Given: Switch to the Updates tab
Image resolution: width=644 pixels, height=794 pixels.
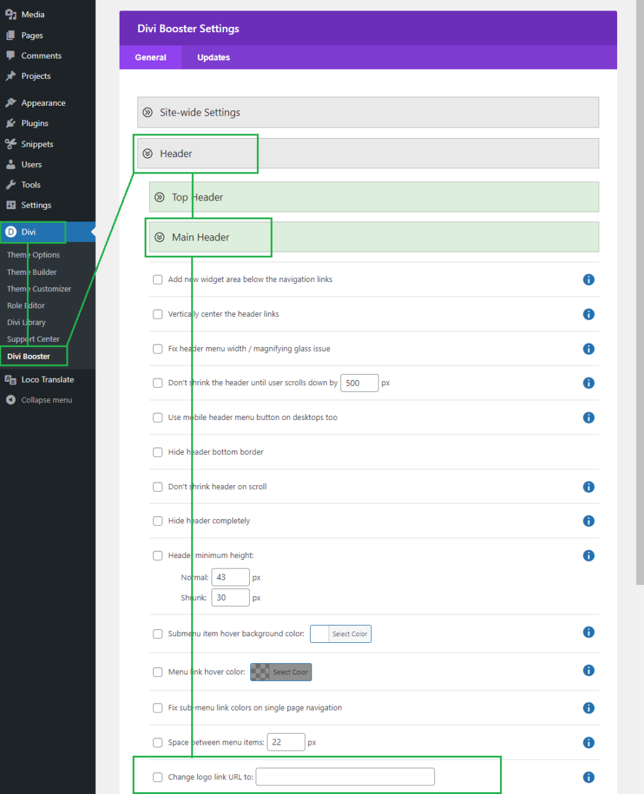Looking at the screenshot, I should coord(213,57).
